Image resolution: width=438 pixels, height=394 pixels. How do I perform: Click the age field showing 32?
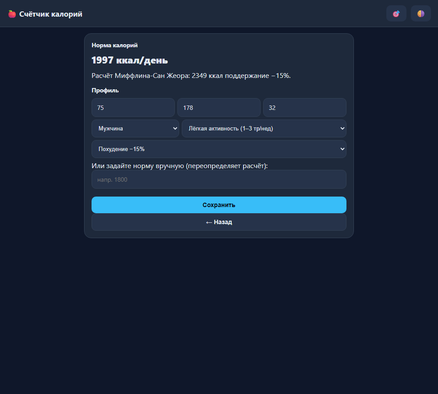pyautogui.click(x=305, y=108)
